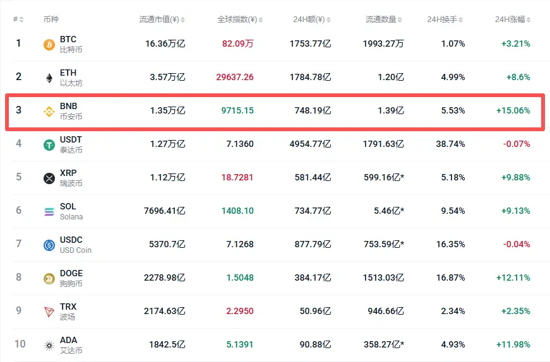The width and height of the screenshot is (550, 362).
Task: Sort by 流通市值(¥) column
Action: [x=162, y=20]
